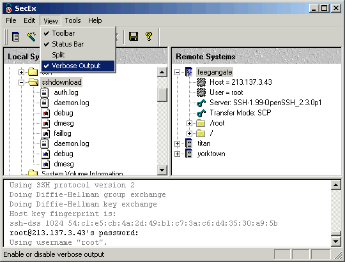Select the User = root entry
The image size is (345, 262).
click(226, 92)
